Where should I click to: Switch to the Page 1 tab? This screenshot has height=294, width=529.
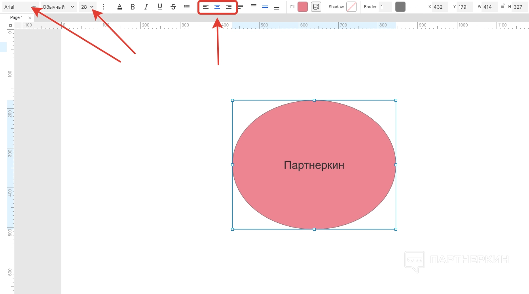17,18
